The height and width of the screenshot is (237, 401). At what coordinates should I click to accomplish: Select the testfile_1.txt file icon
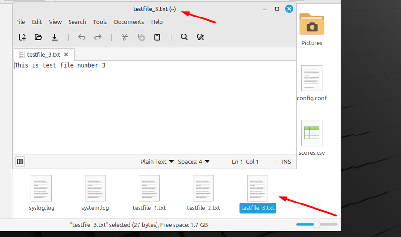tap(149, 188)
